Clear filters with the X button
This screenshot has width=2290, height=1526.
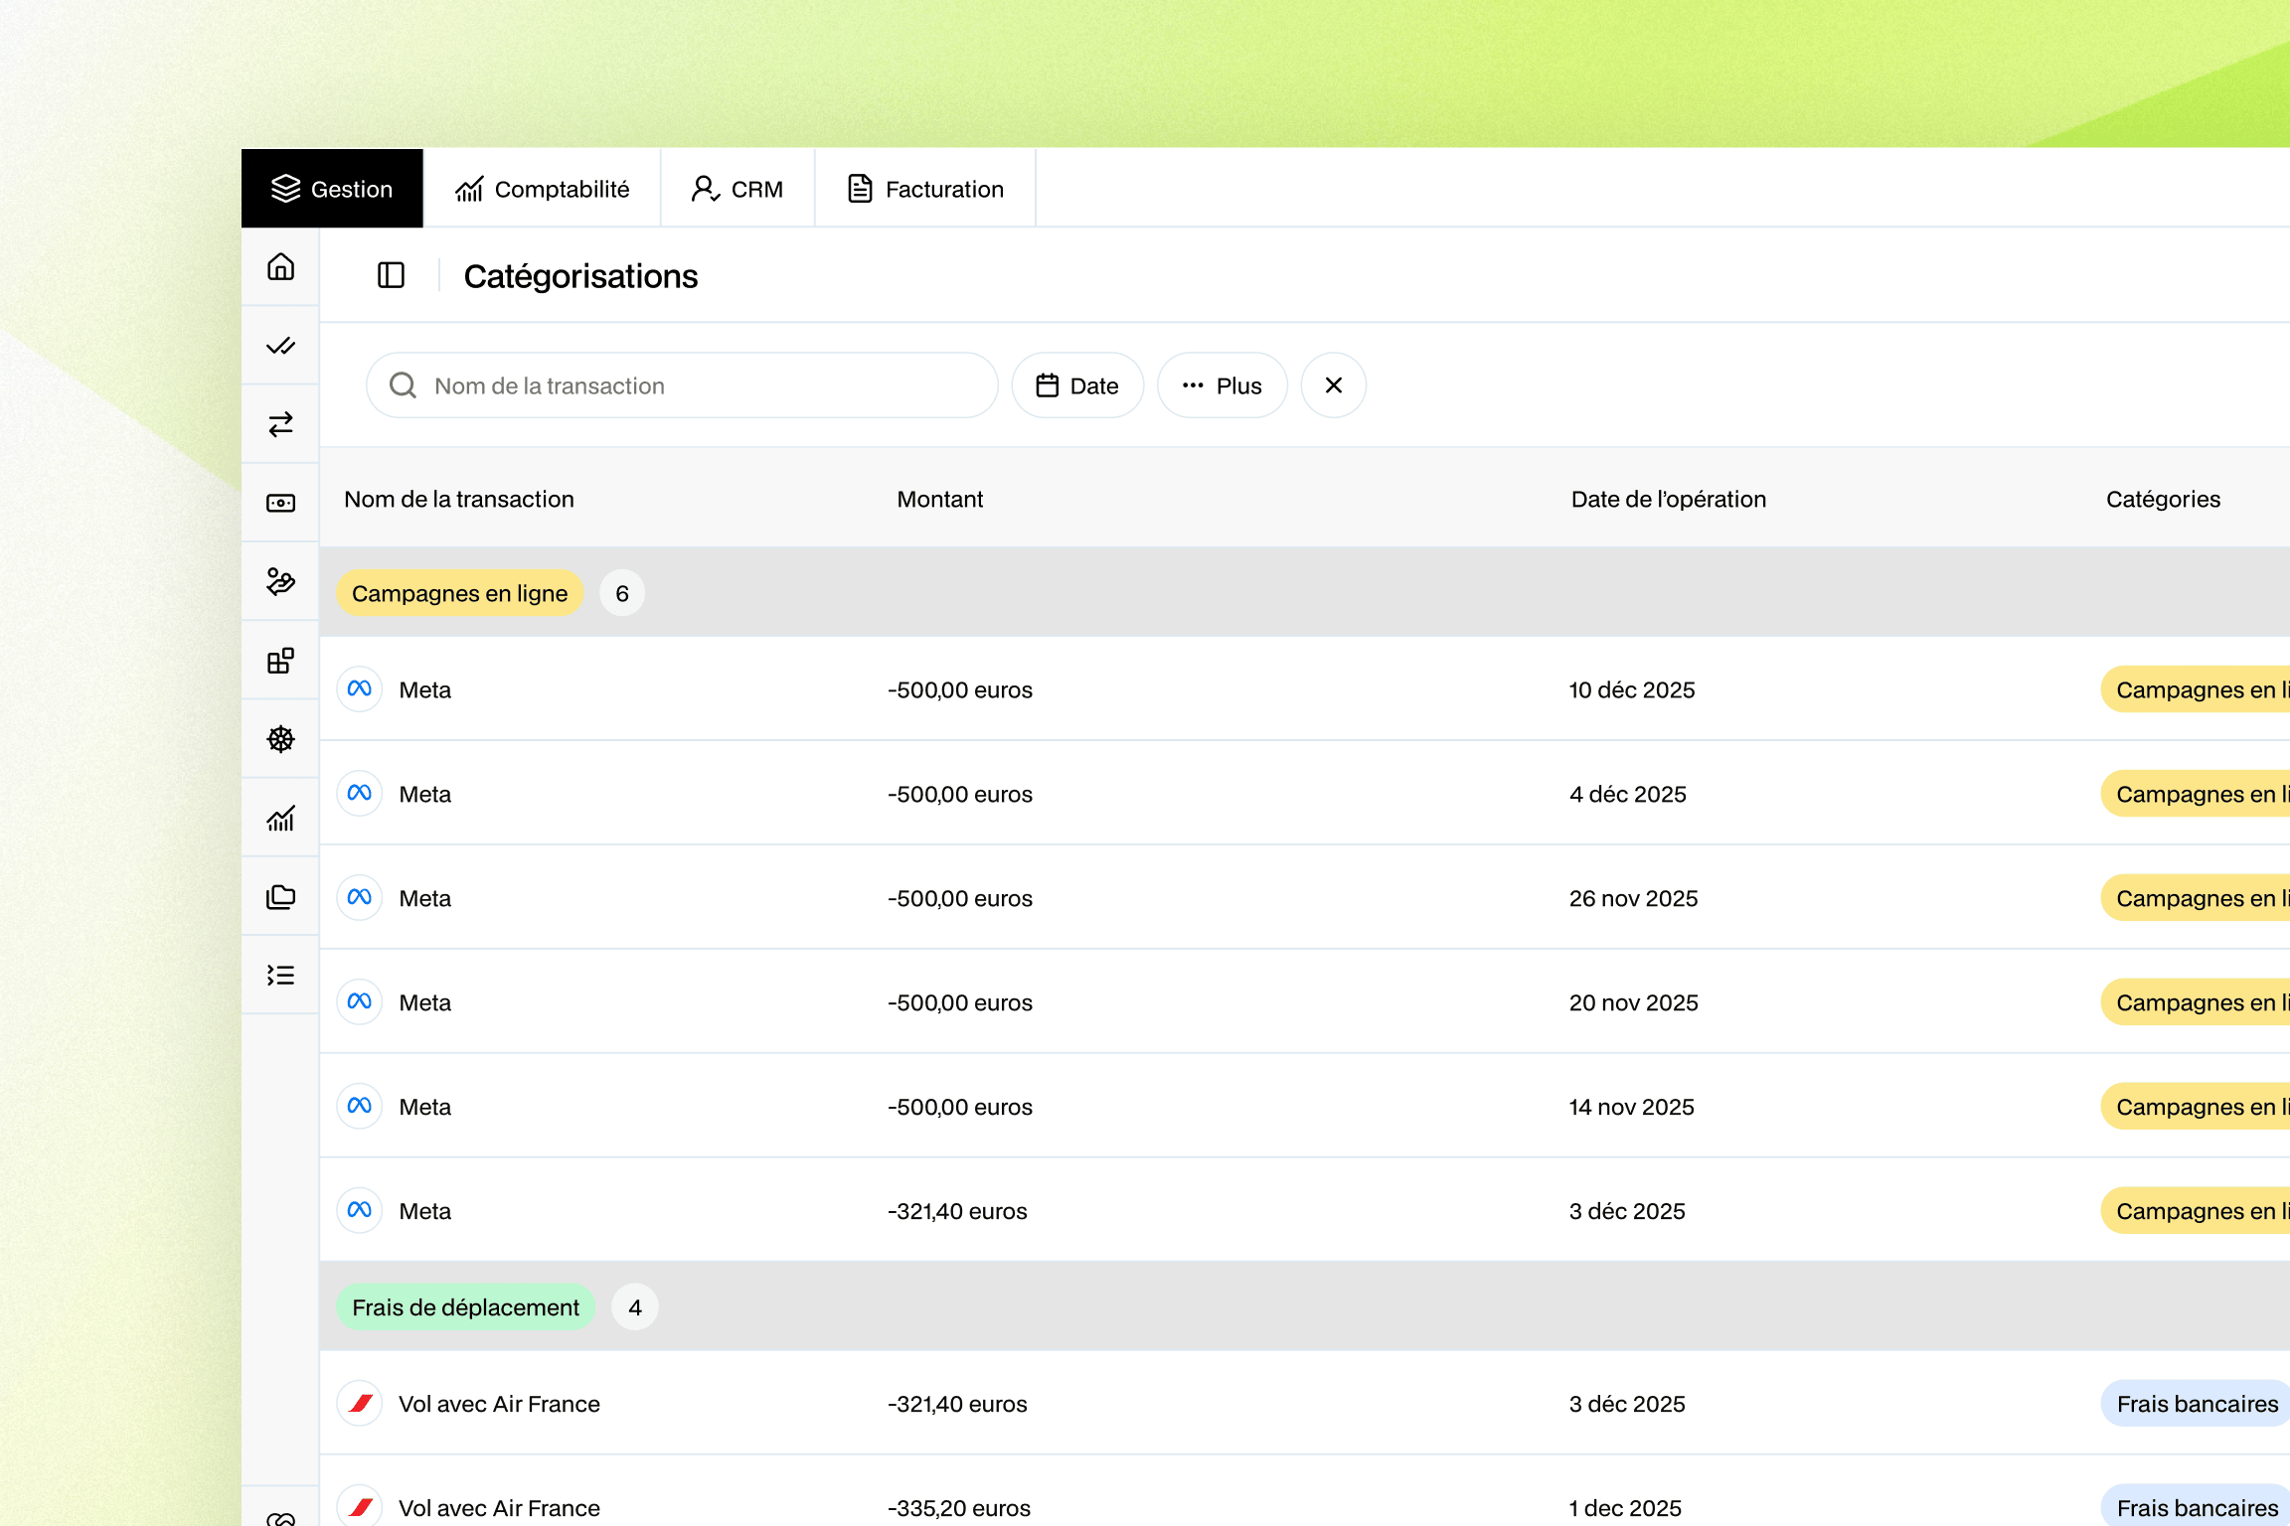(x=1333, y=385)
